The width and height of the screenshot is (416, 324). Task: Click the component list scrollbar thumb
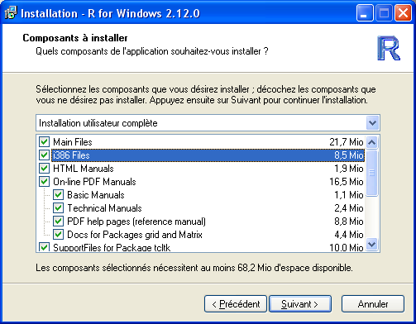372,173
